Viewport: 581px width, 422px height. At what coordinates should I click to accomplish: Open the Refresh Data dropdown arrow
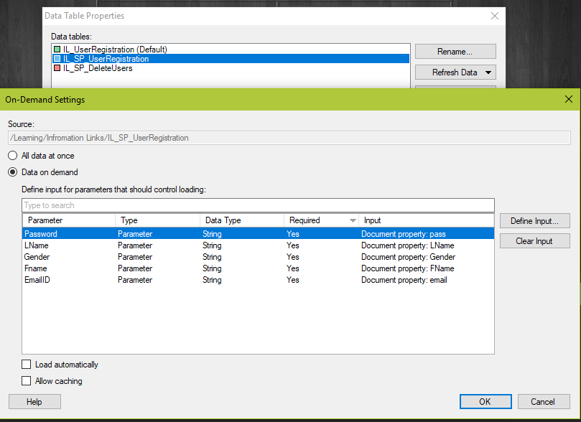click(x=488, y=72)
